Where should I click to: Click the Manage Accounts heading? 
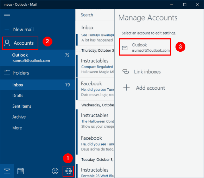[148, 18]
